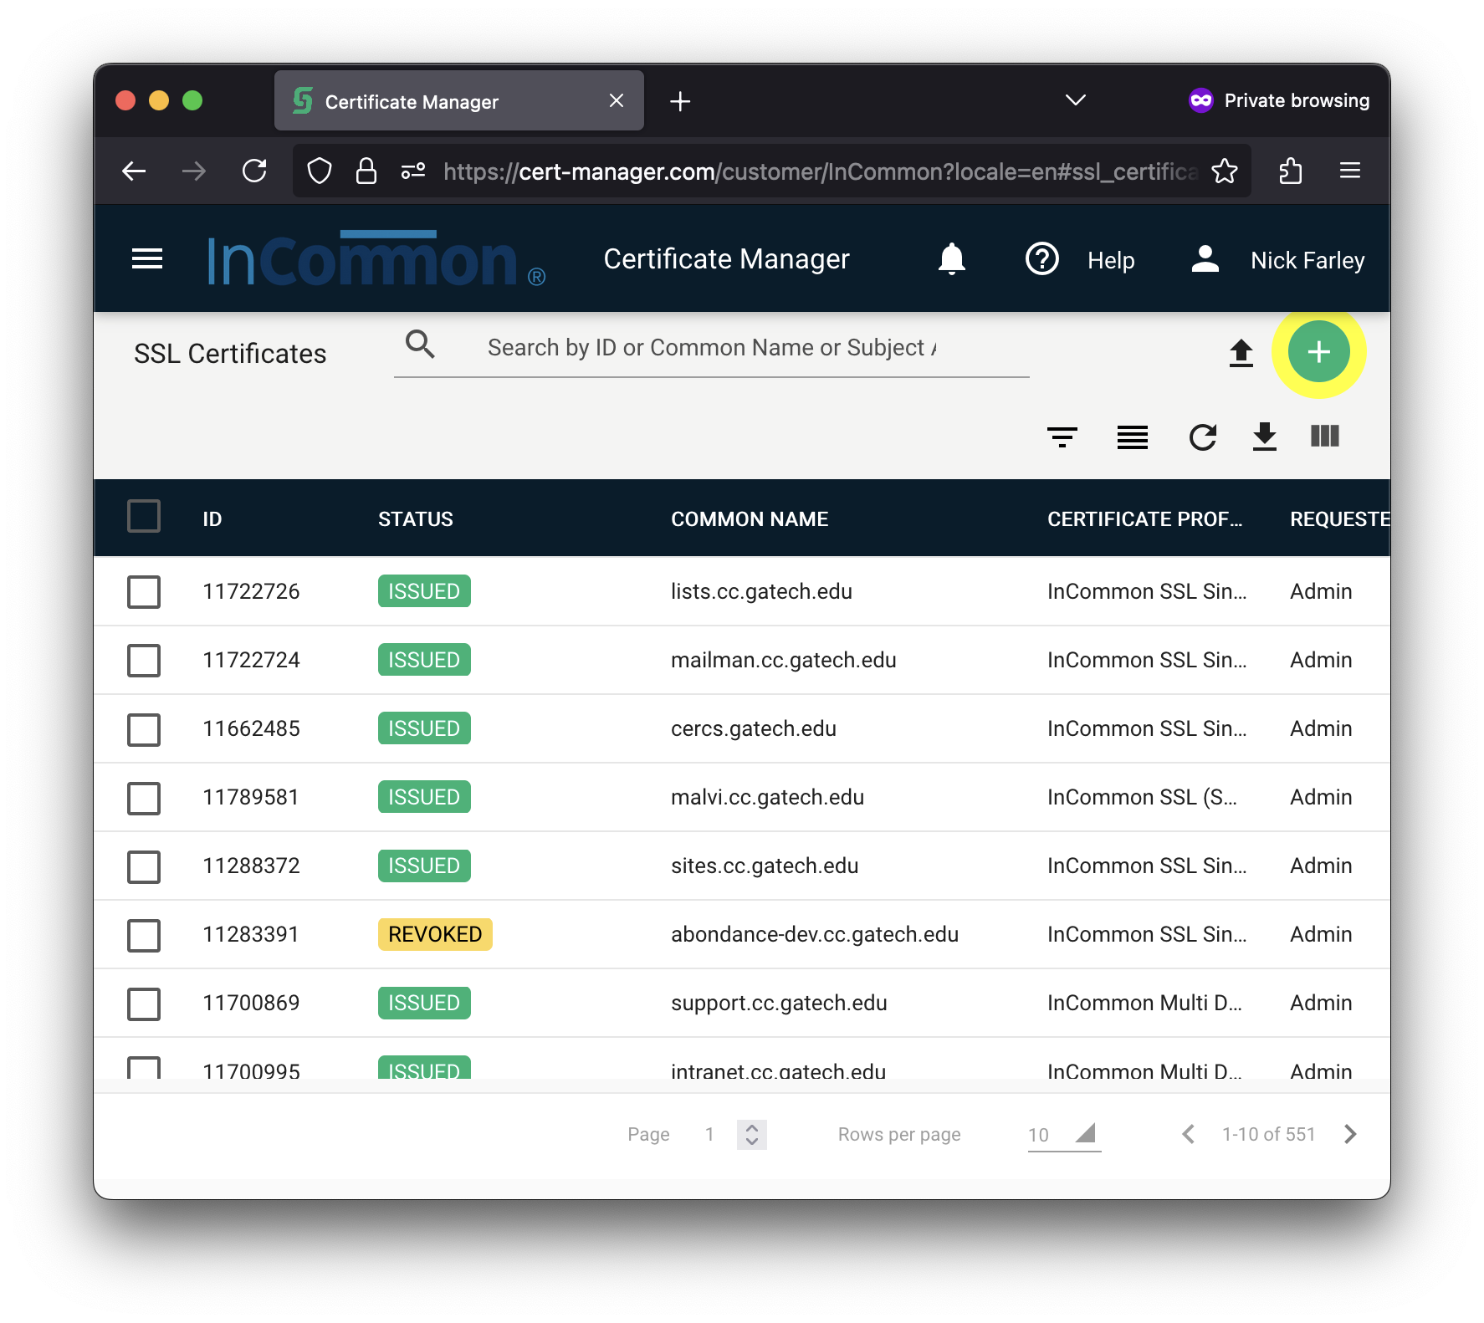Click ISSUED badge for certificate 11700869
The width and height of the screenshot is (1484, 1323).
coord(424,1004)
